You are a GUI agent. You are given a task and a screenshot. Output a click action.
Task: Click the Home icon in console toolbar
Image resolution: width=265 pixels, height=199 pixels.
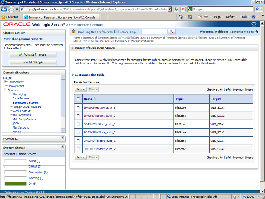click(74, 32)
